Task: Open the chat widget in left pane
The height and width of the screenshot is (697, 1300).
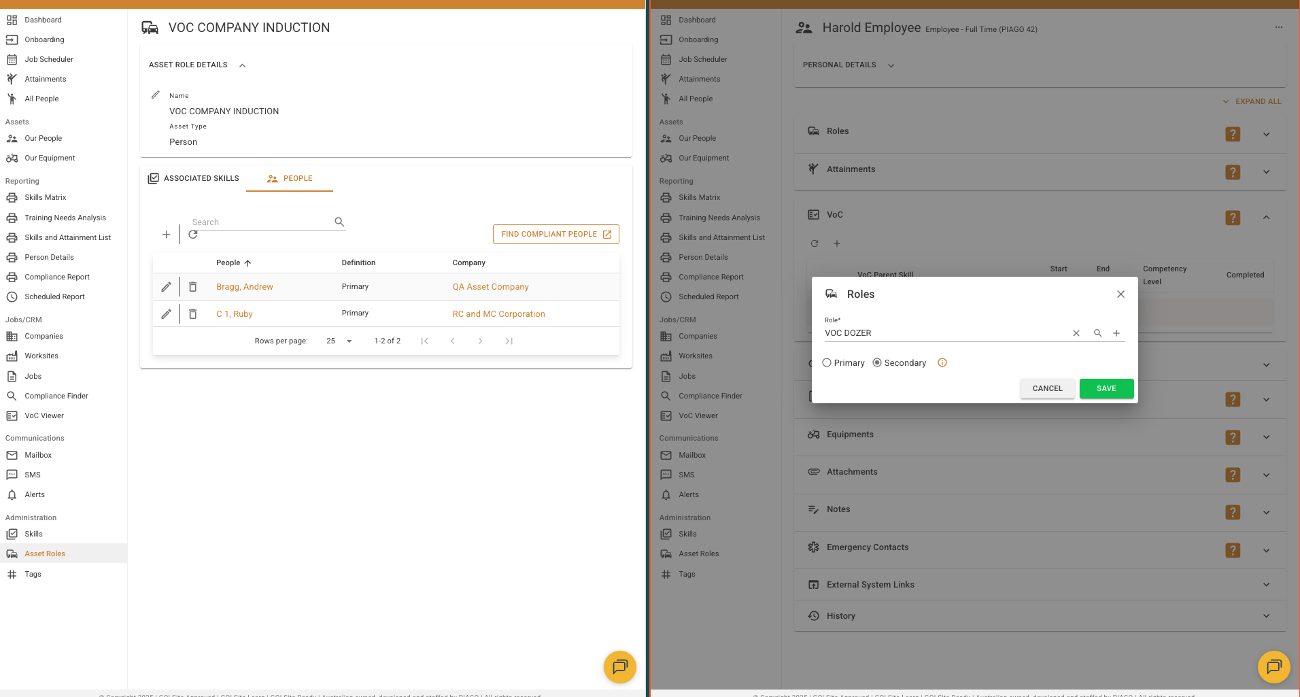Action: point(619,667)
